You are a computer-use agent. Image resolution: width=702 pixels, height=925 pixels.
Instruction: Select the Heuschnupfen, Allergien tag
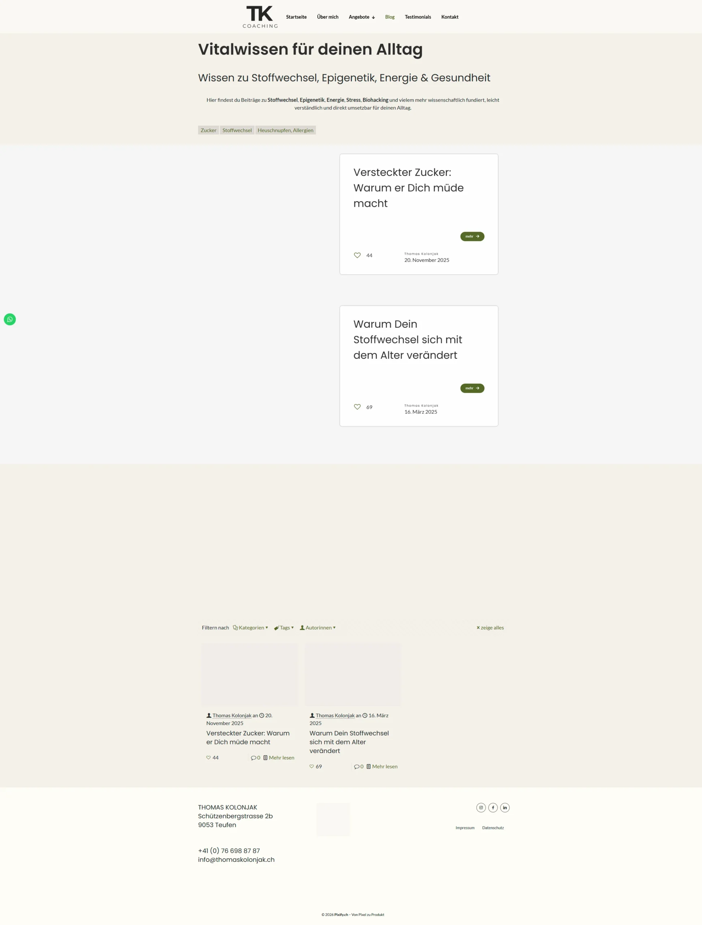(285, 130)
